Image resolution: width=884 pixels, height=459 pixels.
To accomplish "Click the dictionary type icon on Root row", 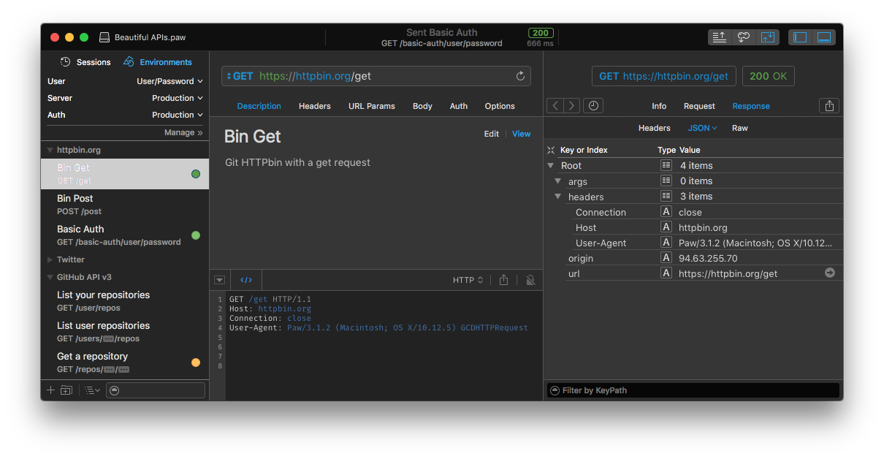I will pos(666,165).
